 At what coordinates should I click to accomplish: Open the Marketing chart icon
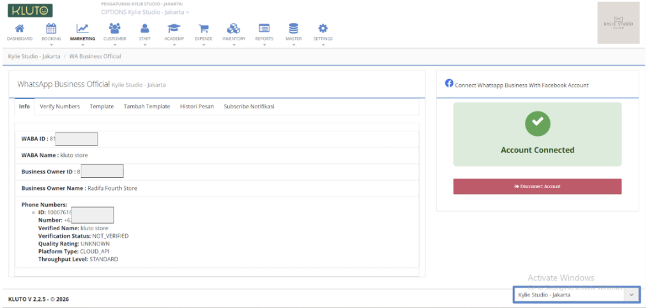point(82,29)
